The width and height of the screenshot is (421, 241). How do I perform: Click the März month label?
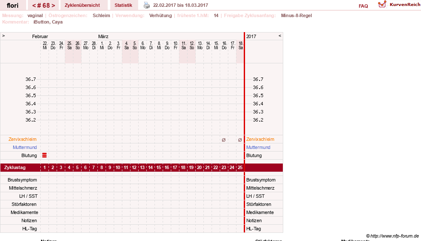coord(103,36)
